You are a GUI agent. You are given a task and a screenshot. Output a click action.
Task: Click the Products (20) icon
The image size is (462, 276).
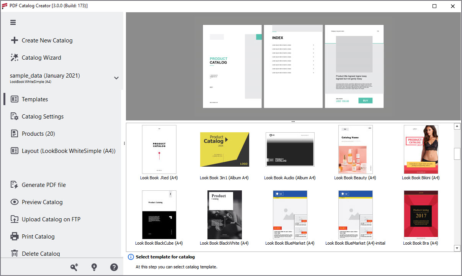coord(15,133)
